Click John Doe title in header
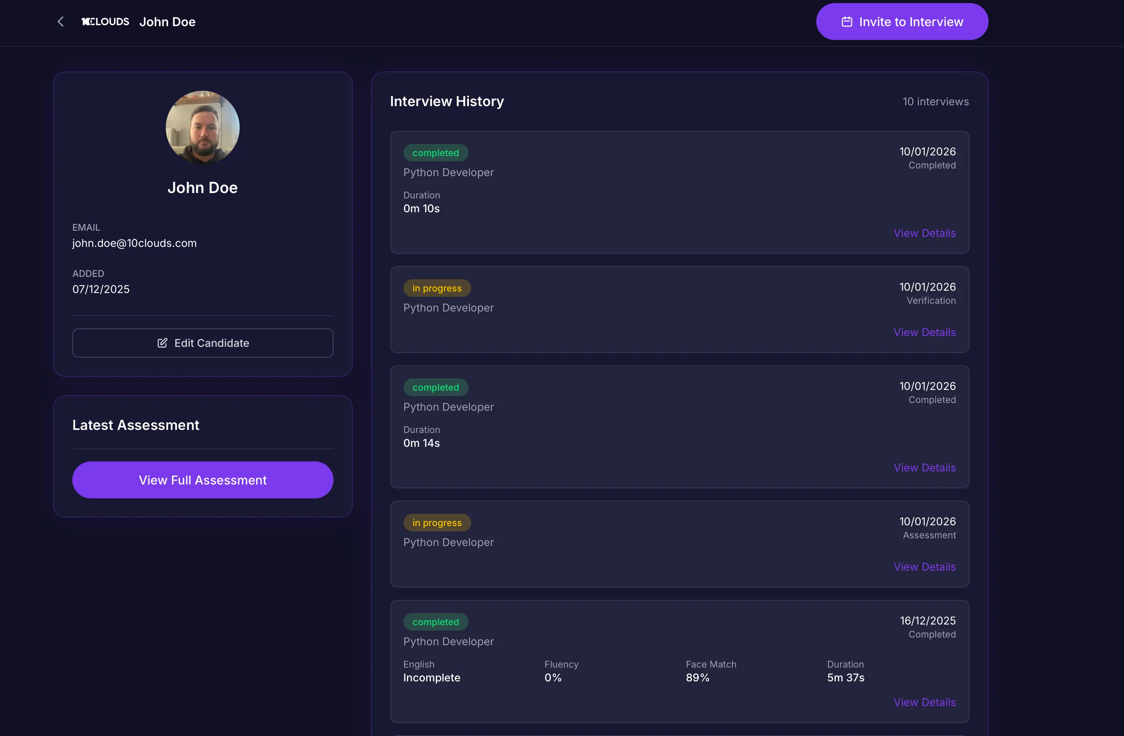The image size is (1124, 736). pos(167,22)
